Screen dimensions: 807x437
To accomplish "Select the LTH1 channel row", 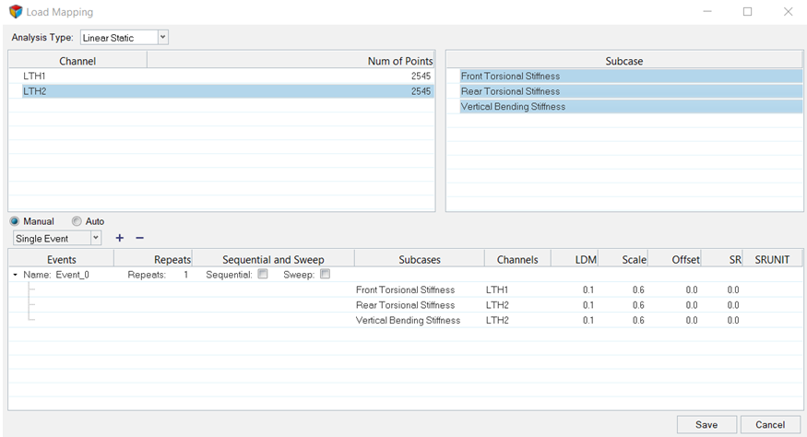I will point(221,76).
